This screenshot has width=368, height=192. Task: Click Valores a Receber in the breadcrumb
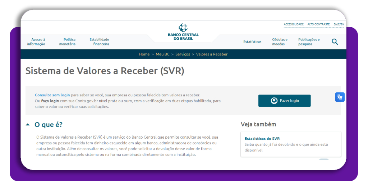[x=212, y=54]
